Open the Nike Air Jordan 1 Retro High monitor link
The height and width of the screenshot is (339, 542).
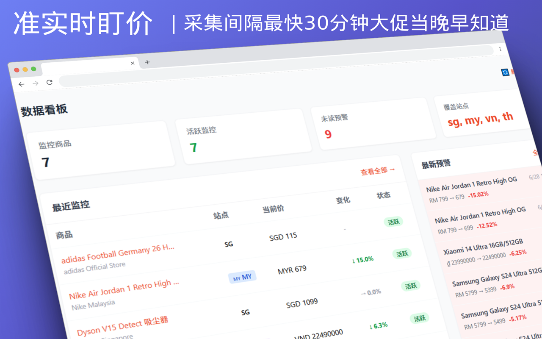pyautogui.click(x=124, y=289)
